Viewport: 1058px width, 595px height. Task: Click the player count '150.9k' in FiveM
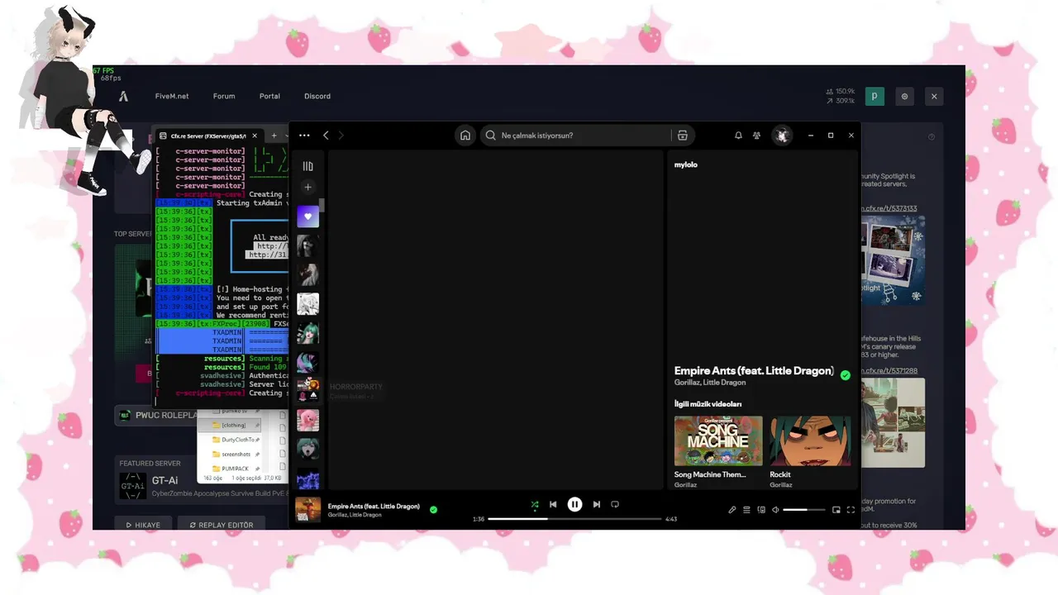(x=845, y=92)
